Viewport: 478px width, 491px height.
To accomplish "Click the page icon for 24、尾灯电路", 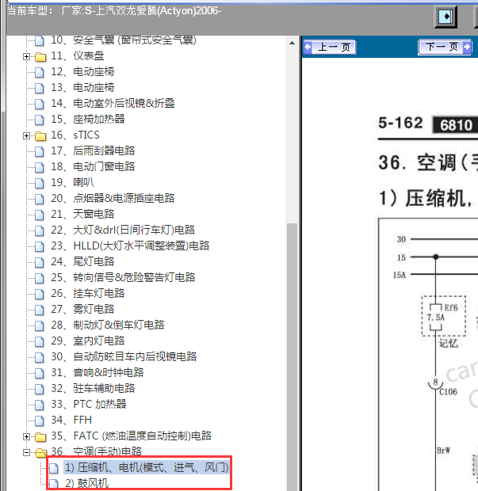I will point(39,262).
